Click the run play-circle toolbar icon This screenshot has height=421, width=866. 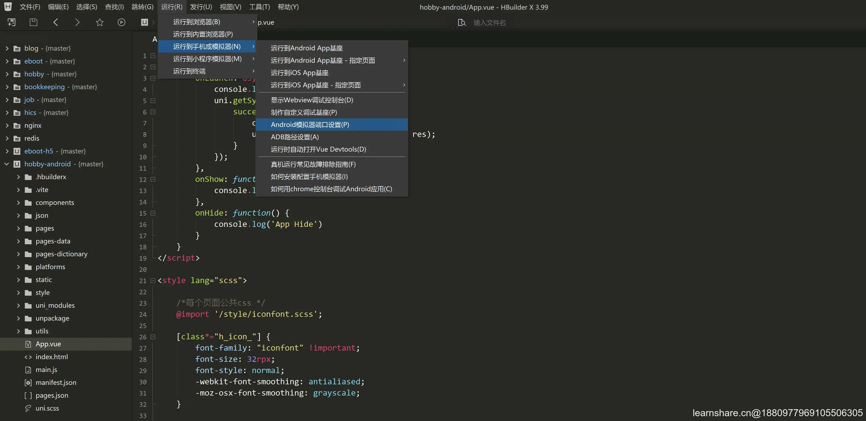coord(121,22)
